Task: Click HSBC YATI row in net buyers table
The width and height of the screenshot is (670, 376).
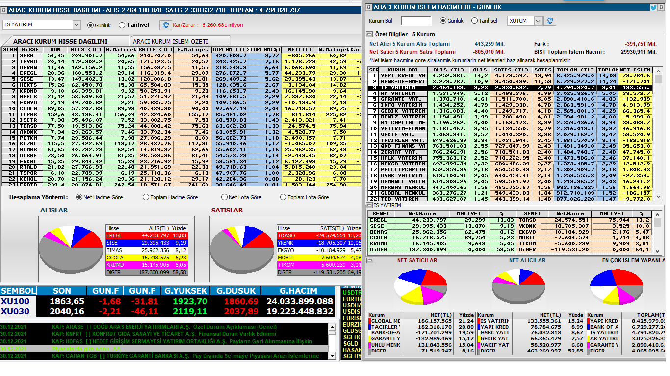Action: (x=531, y=333)
